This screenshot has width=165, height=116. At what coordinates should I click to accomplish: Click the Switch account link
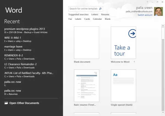click(x=145, y=15)
